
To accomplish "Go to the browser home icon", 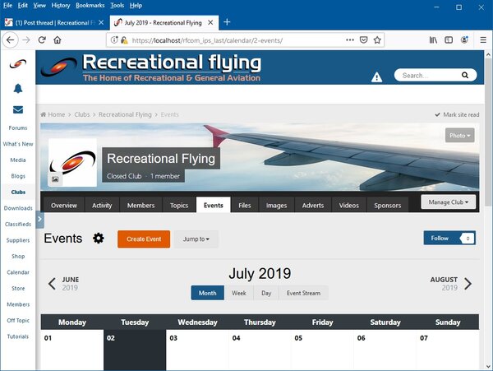I will [58, 39].
